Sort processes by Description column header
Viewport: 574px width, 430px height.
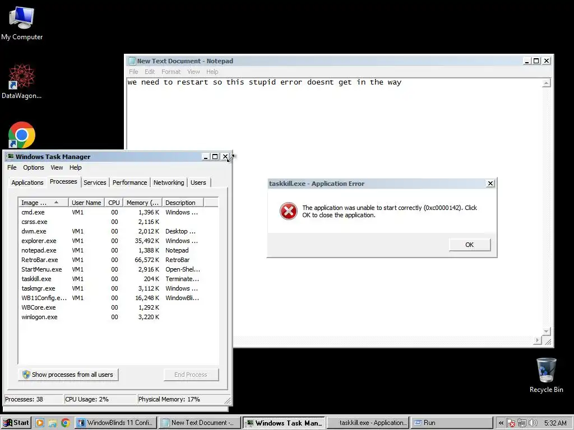click(x=182, y=203)
